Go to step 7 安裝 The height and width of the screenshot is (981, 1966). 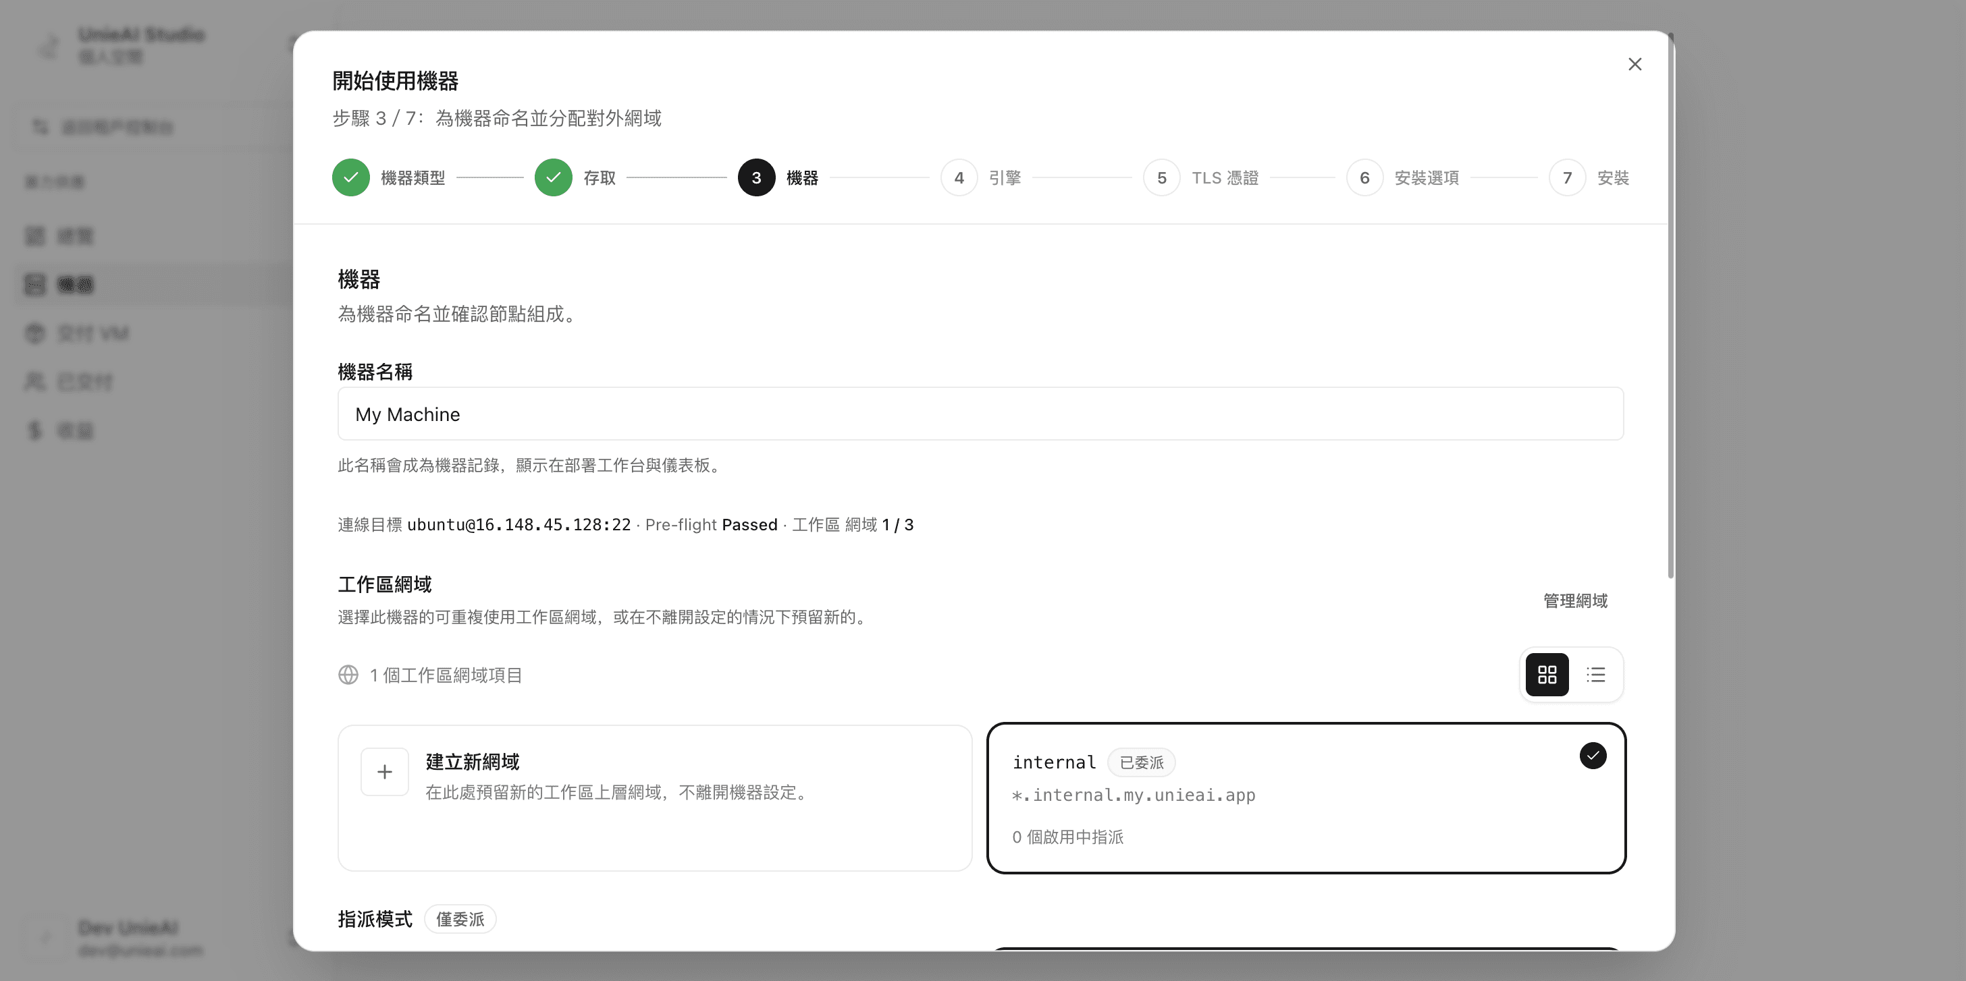point(1567,177)
